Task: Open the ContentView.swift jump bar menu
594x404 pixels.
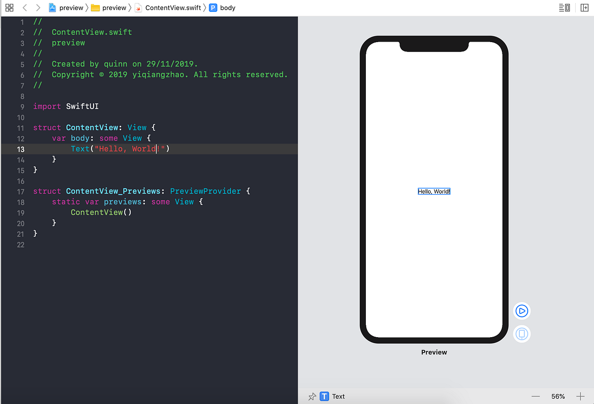Action: (173, 7)
